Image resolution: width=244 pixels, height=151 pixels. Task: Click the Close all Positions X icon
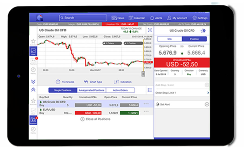point(82,119)
